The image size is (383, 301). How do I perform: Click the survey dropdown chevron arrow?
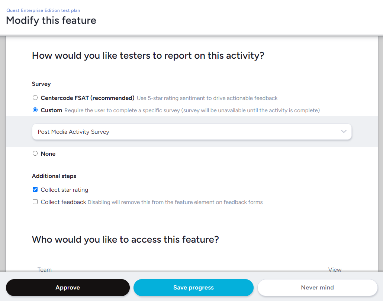[x=344, y=132]
